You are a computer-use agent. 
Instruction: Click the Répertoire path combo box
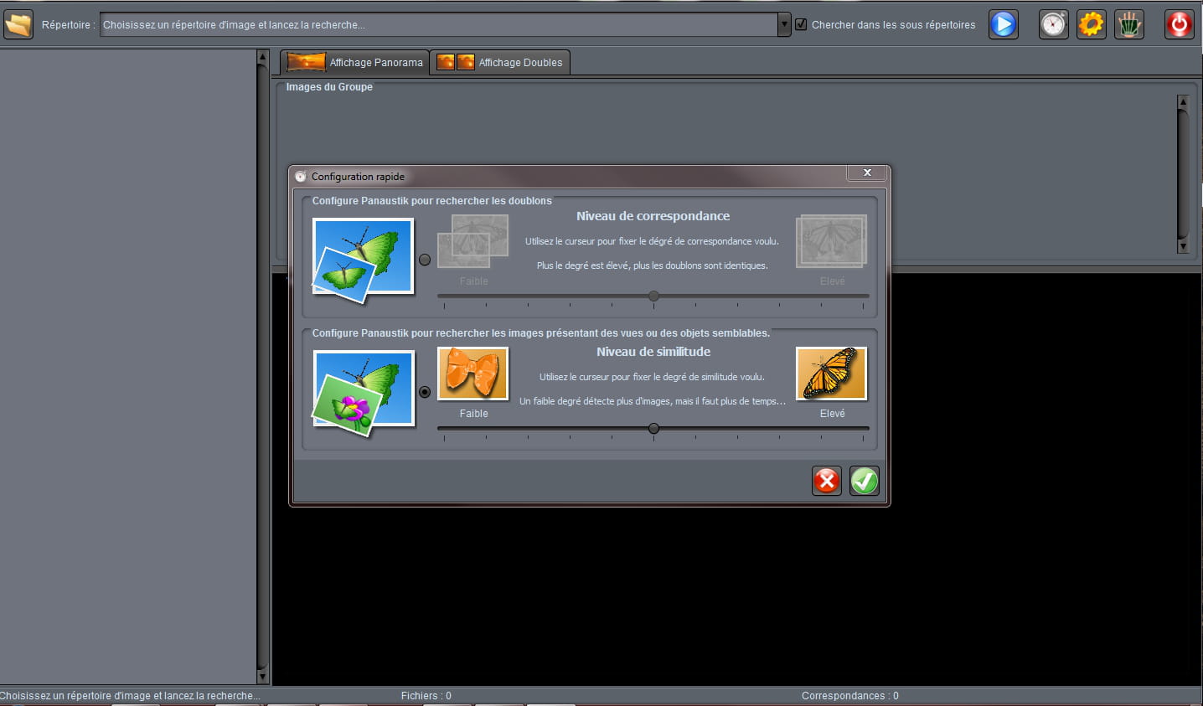[x=438, y=24]
